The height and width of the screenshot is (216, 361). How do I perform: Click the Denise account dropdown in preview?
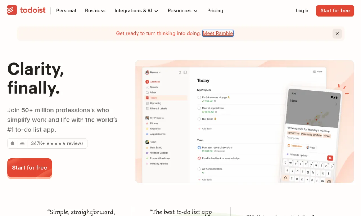[153, 72]
